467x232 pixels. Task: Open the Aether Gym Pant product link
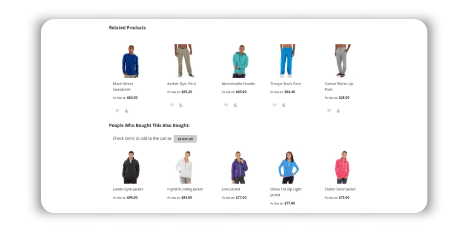point(181,84)
